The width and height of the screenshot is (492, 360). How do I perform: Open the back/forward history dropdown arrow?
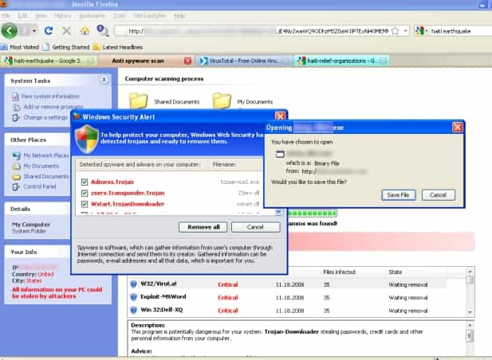(x=34, y=31)
